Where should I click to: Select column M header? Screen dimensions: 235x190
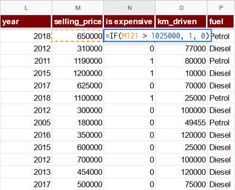click(78, 8)
